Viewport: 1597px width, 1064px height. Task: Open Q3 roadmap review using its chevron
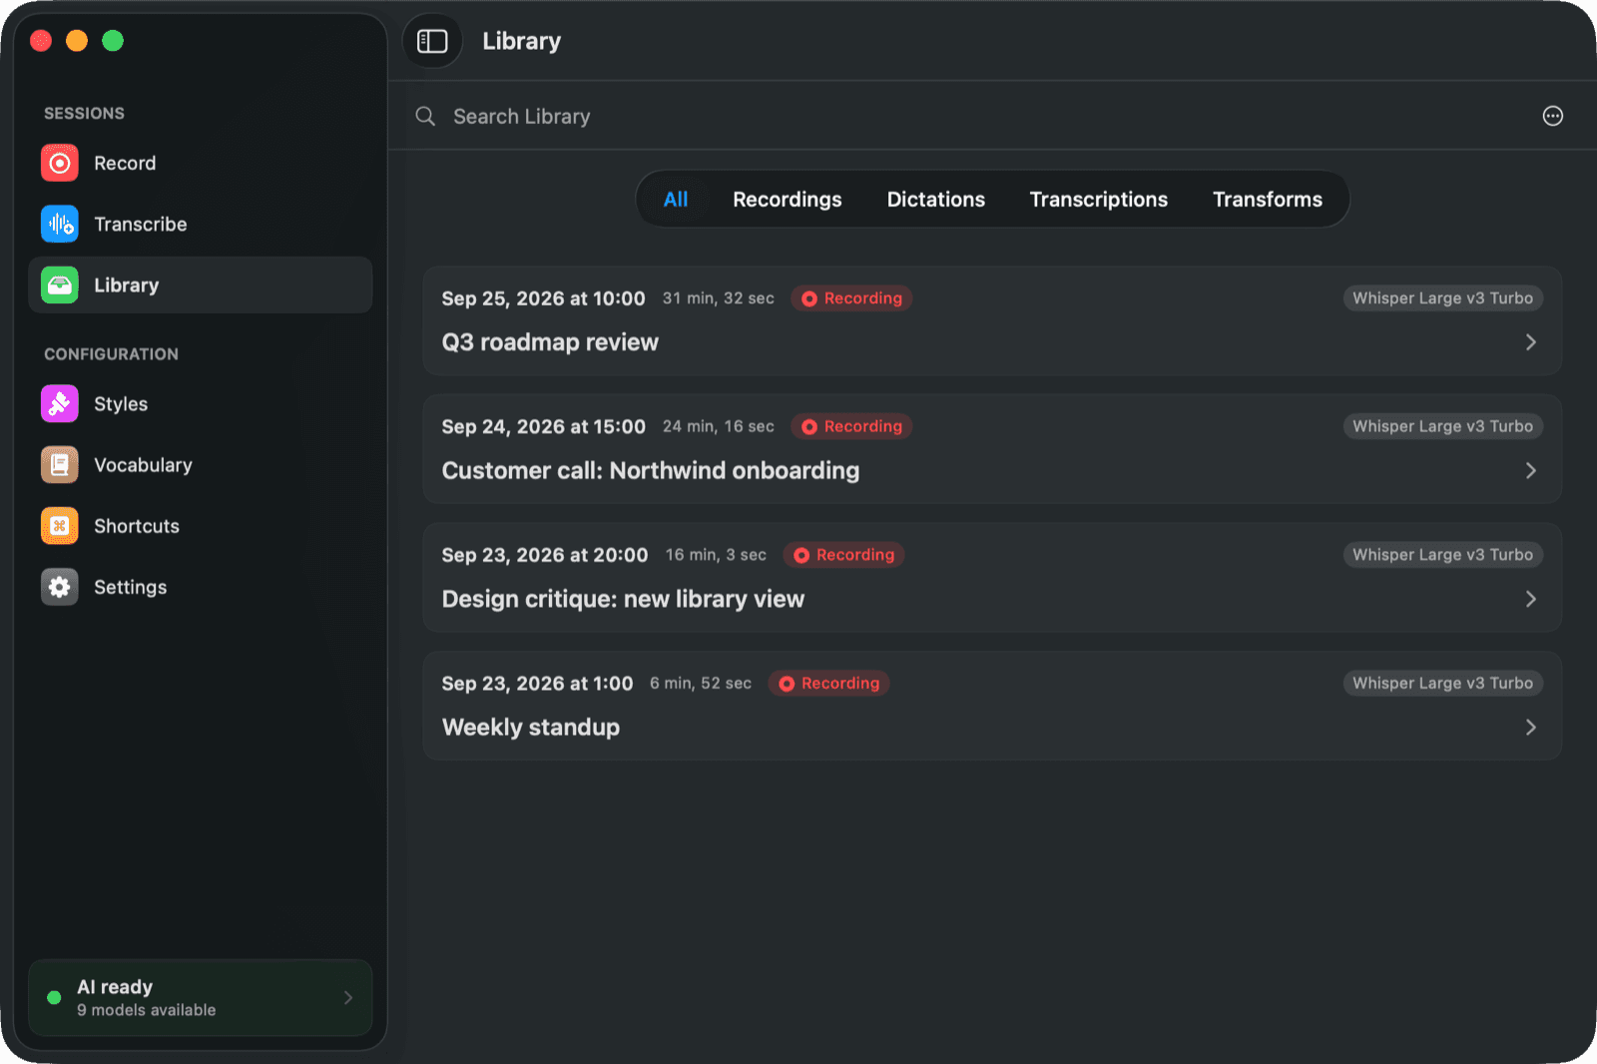point(1531,342)
